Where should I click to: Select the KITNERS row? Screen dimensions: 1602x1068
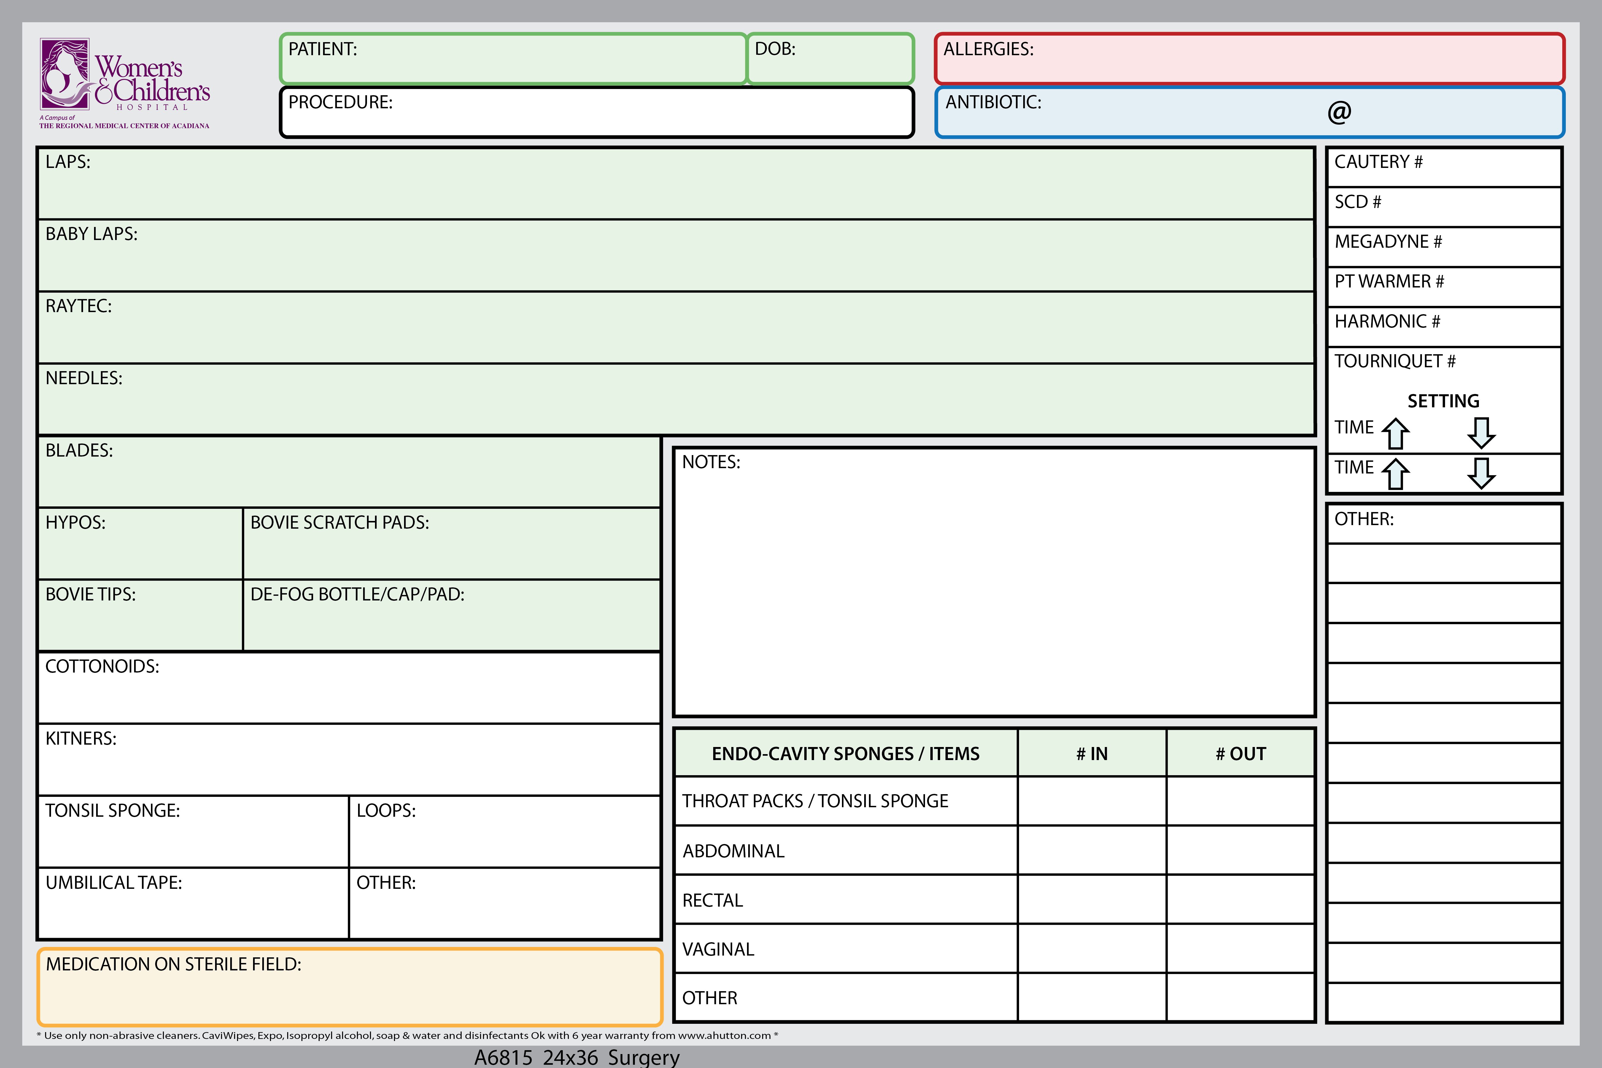pyautogui.click(x=349, y=759)
